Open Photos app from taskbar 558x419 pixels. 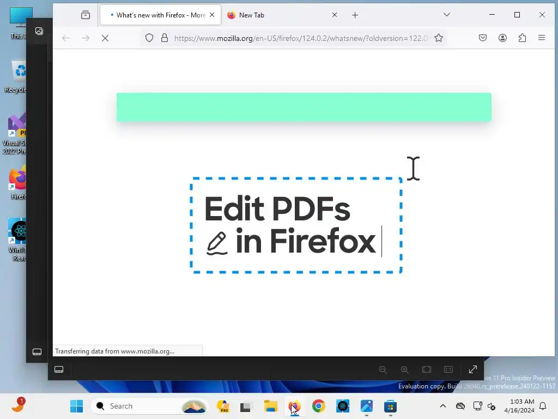[x=367, y=406]
